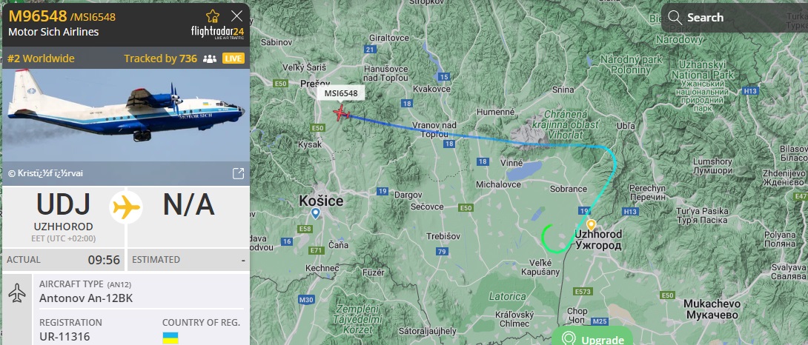Click the Upgrade button
The height and width of the screenshot is (345, 808).
click(592, 339)
